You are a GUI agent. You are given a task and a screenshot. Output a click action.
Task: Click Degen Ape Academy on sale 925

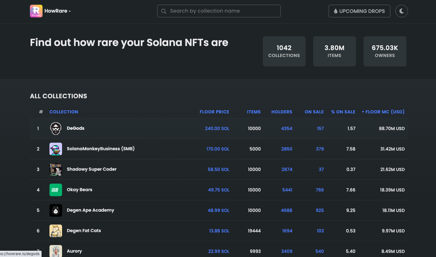pos(320,210)
